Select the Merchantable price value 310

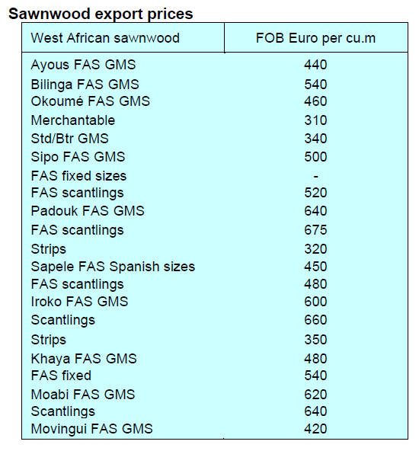(315, 120)
